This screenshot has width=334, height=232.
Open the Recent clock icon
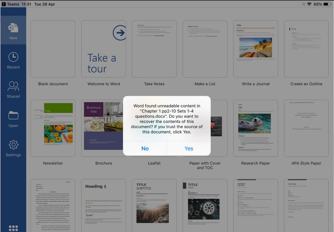click(13, 57)
